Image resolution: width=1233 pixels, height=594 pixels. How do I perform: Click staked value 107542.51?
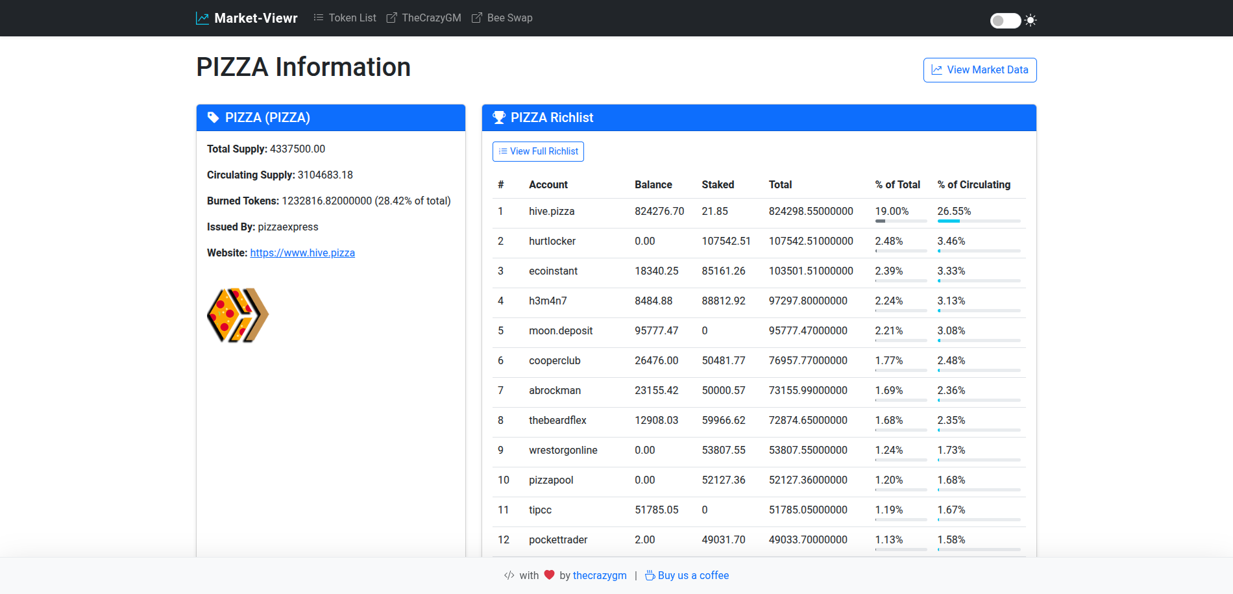[726, 241]
